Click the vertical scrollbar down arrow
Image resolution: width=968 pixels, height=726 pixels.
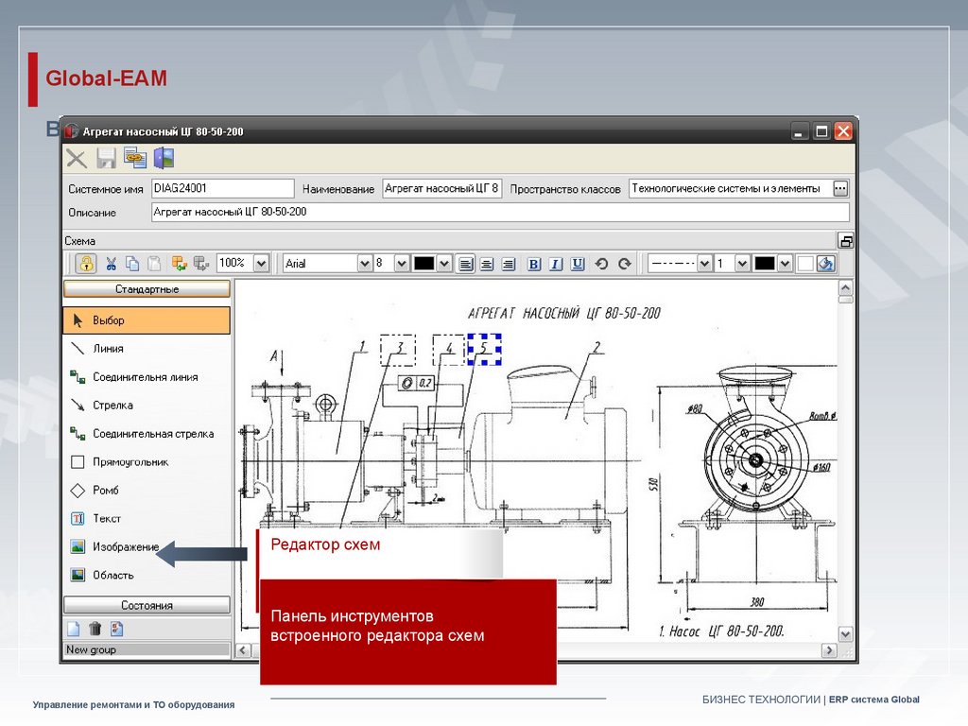pyautogui.click(x=845, y=634)
